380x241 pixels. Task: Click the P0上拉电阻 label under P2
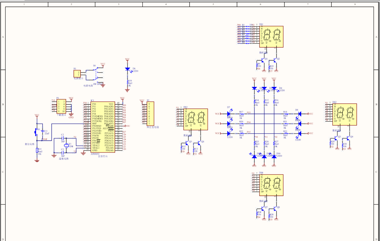(x=153, y=127)
